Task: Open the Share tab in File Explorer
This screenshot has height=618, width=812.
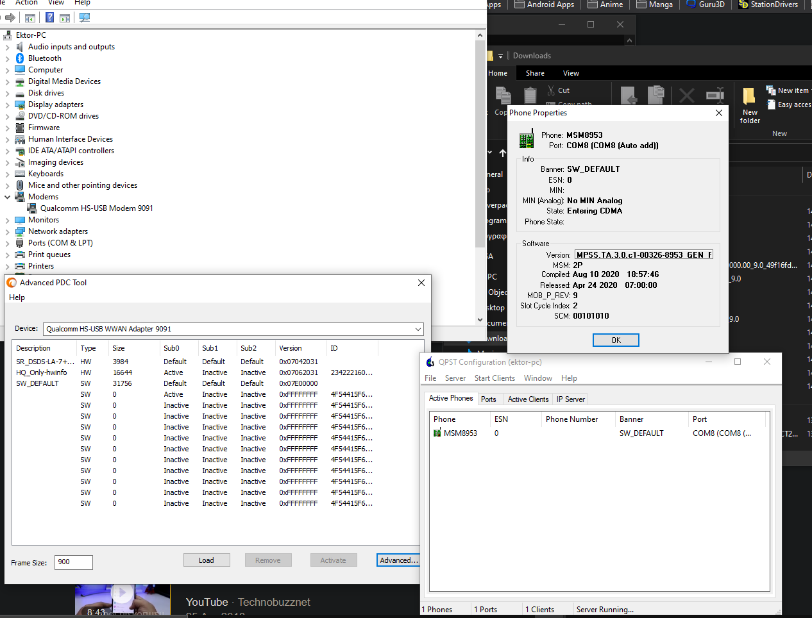Action: pyautogui.click(x=535, y=73)
